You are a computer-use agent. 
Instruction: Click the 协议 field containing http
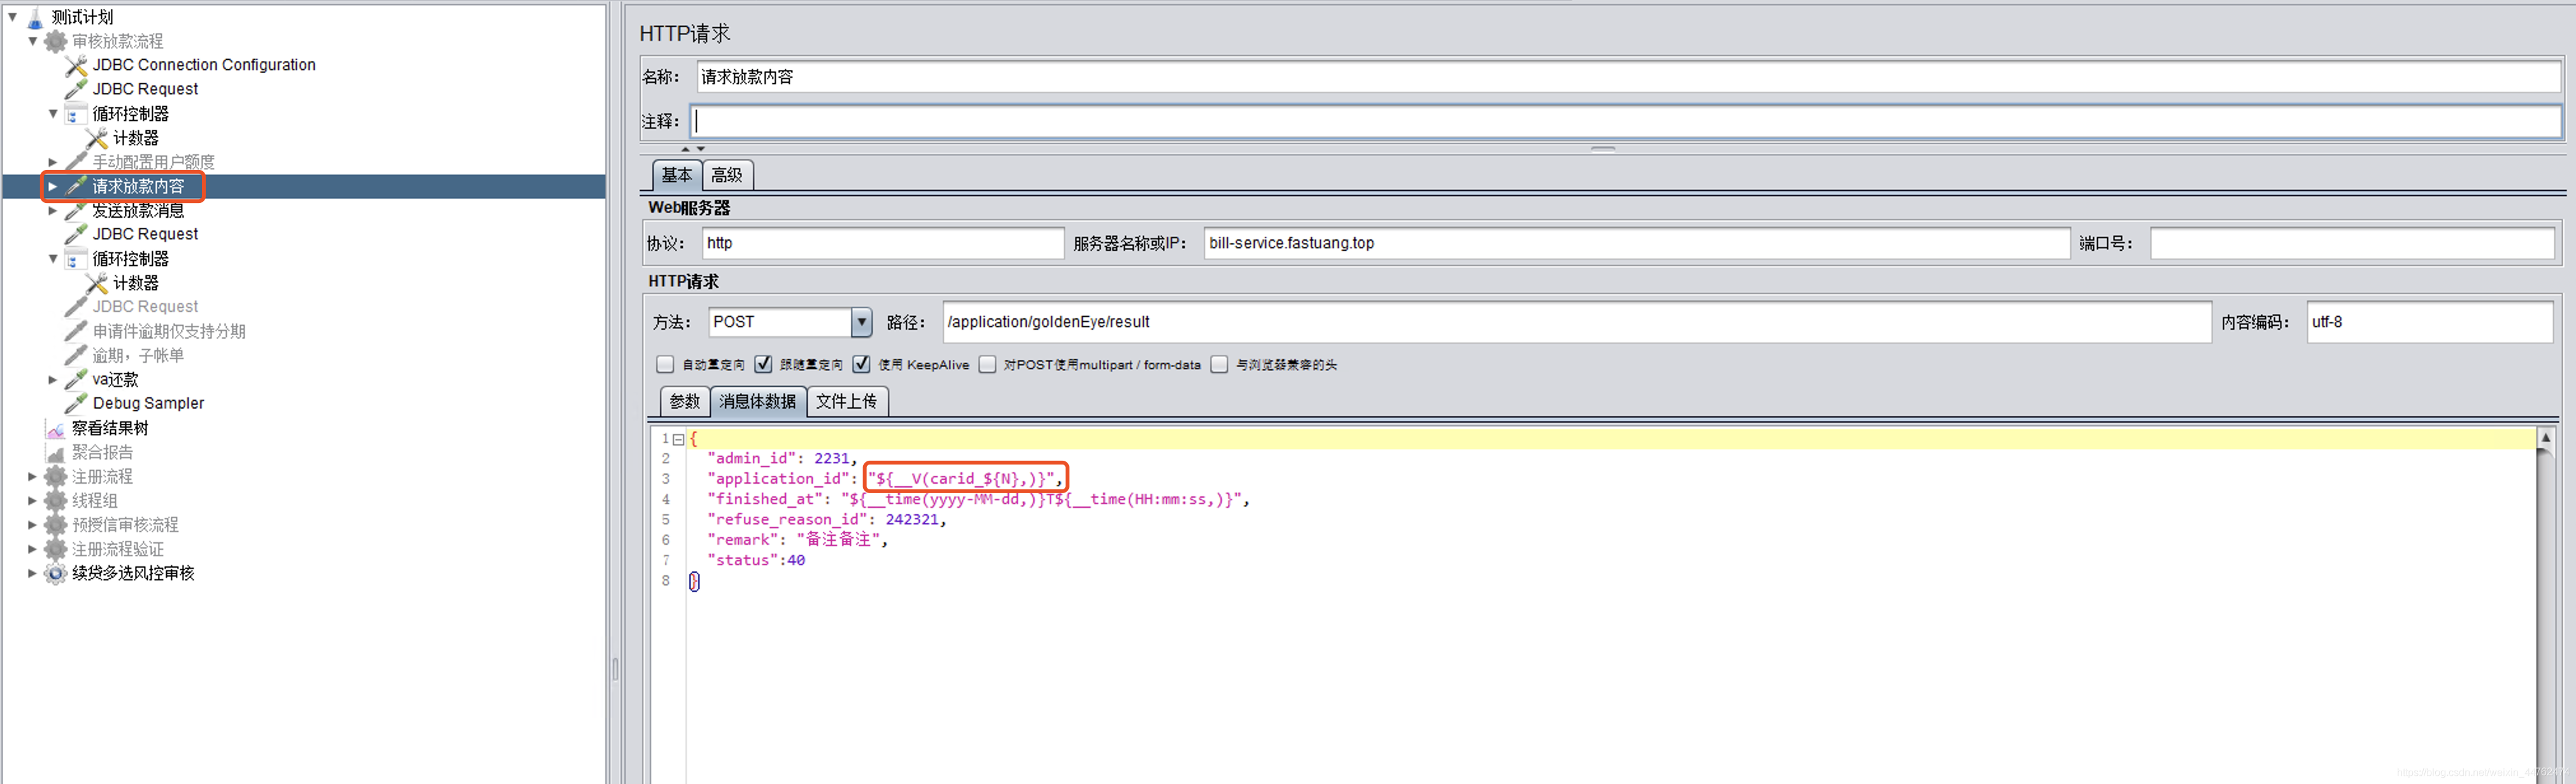[x=883, y=242]
